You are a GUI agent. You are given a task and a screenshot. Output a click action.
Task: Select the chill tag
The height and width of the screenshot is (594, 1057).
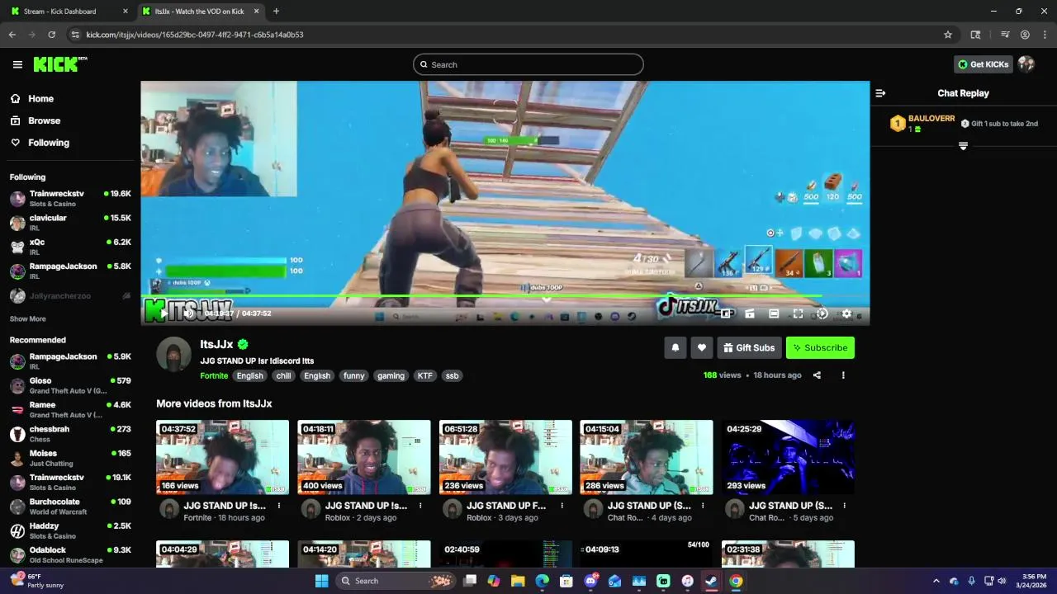(283, 375)
